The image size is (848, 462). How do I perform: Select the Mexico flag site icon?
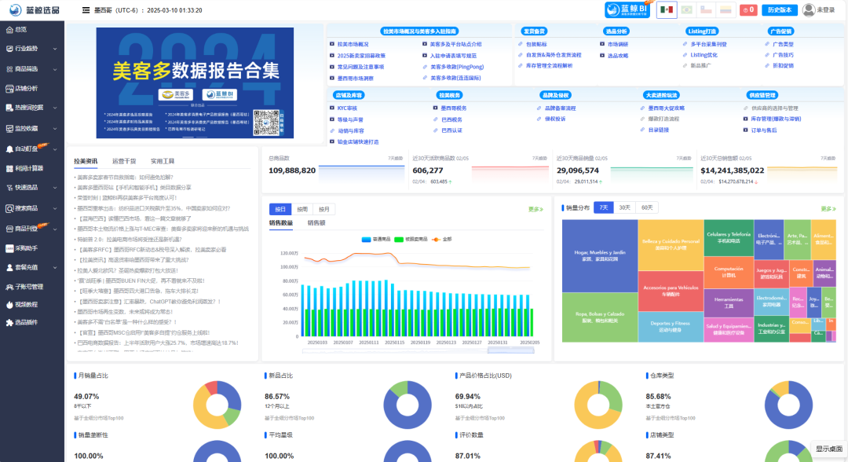[x=667, y=9]
